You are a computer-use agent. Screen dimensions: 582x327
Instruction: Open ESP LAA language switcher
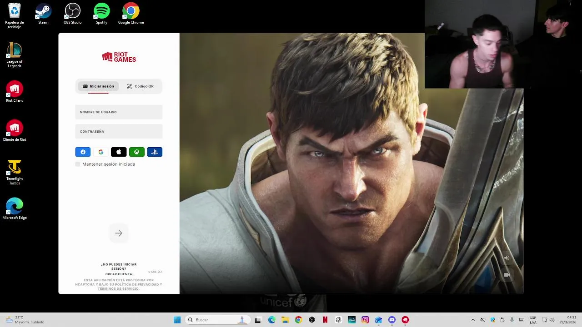point(533,320)
